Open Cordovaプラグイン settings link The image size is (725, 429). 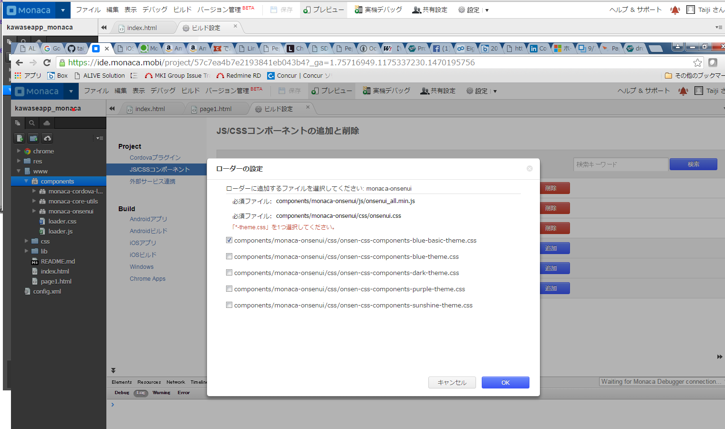pyautogui.click(x=155, y=157)
